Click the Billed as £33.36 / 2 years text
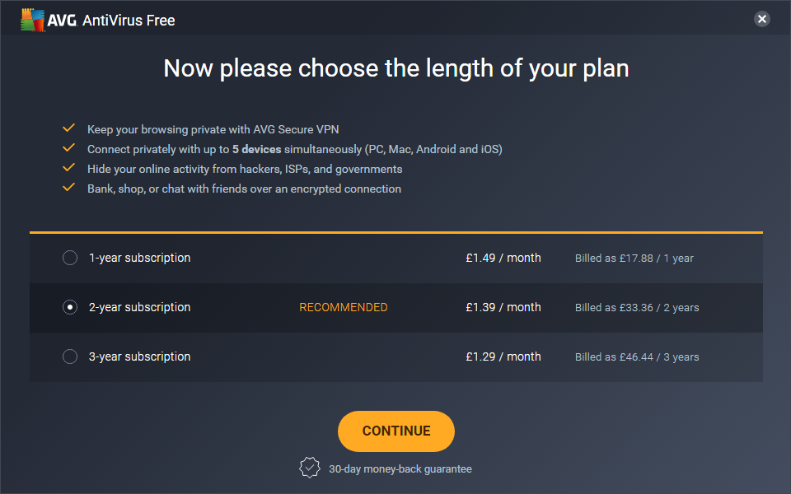Screen dimensions: 791x494 click(x=636, y=308)
